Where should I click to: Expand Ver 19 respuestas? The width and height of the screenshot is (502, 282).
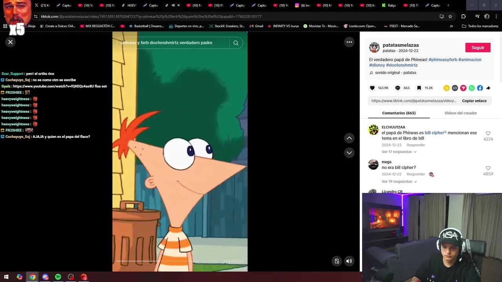coord(399,181)
